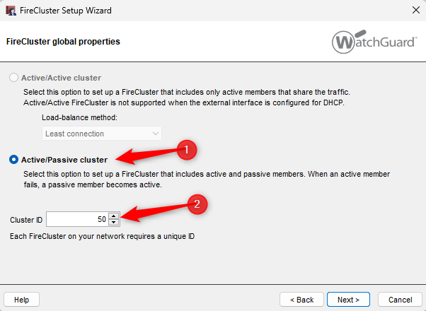Click the FireCluster global properties heading
This screenshot has height=311, width=426.
click(x=63, y=42)
